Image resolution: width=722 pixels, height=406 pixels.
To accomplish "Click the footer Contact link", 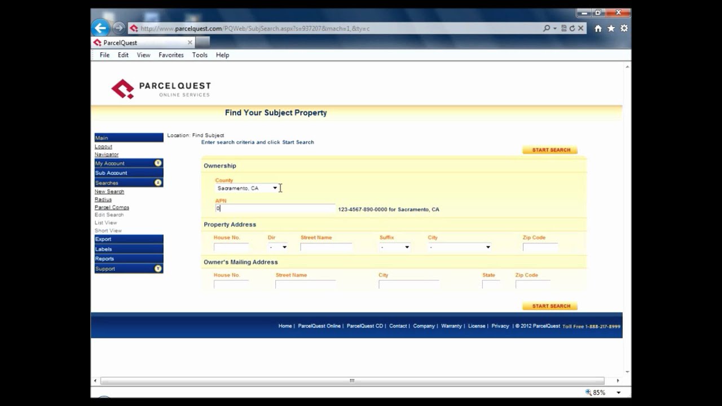I will 398,326.
